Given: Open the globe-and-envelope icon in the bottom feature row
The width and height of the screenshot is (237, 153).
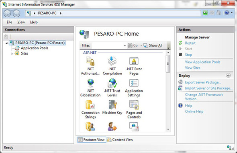Looking at the screenshot, I should [x=134, y=126].
